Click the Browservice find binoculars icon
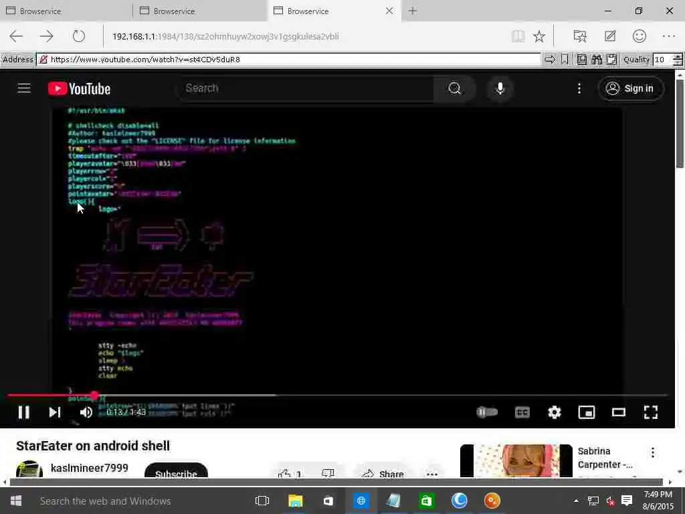 [597, 60]
